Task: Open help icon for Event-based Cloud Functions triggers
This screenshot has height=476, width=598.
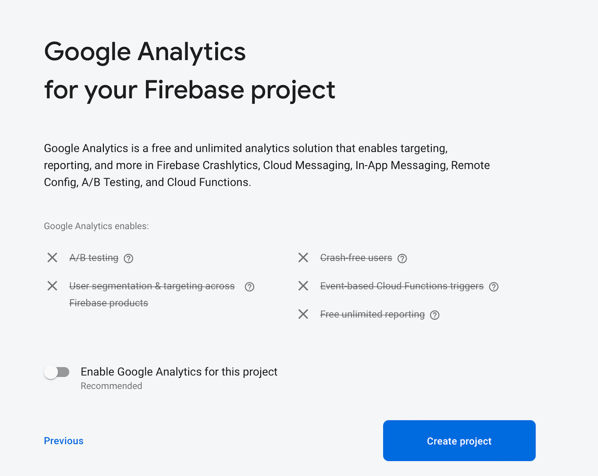Action: [x=494, y=287]
